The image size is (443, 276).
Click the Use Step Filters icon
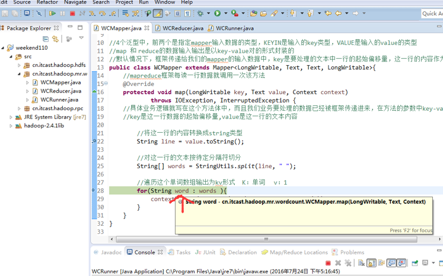click(x=136, y=13)
